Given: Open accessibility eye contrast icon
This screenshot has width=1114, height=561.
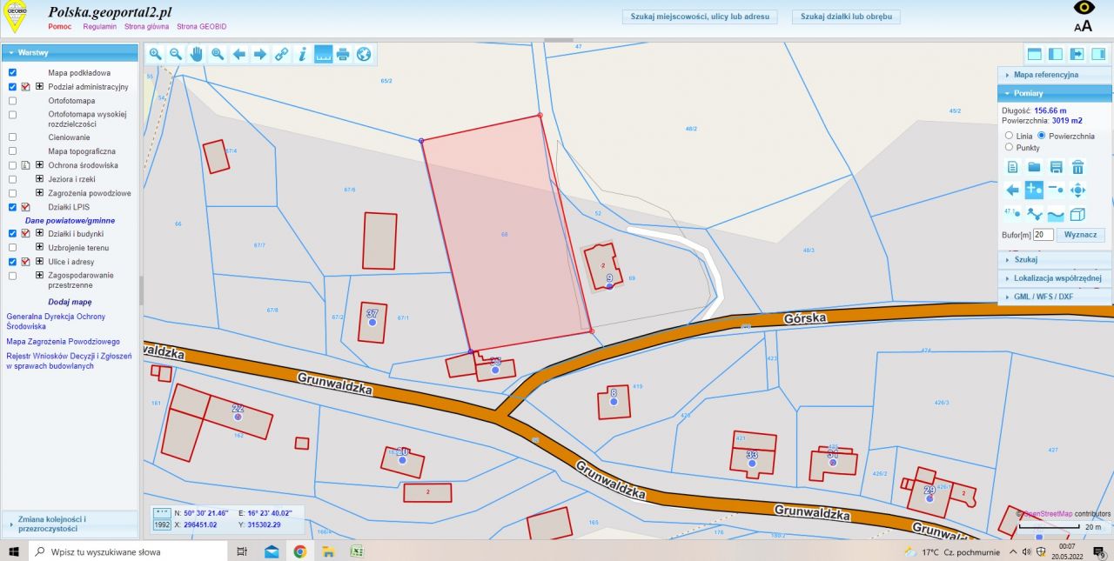Looking at the screenshot, I should click(1083, 8).
